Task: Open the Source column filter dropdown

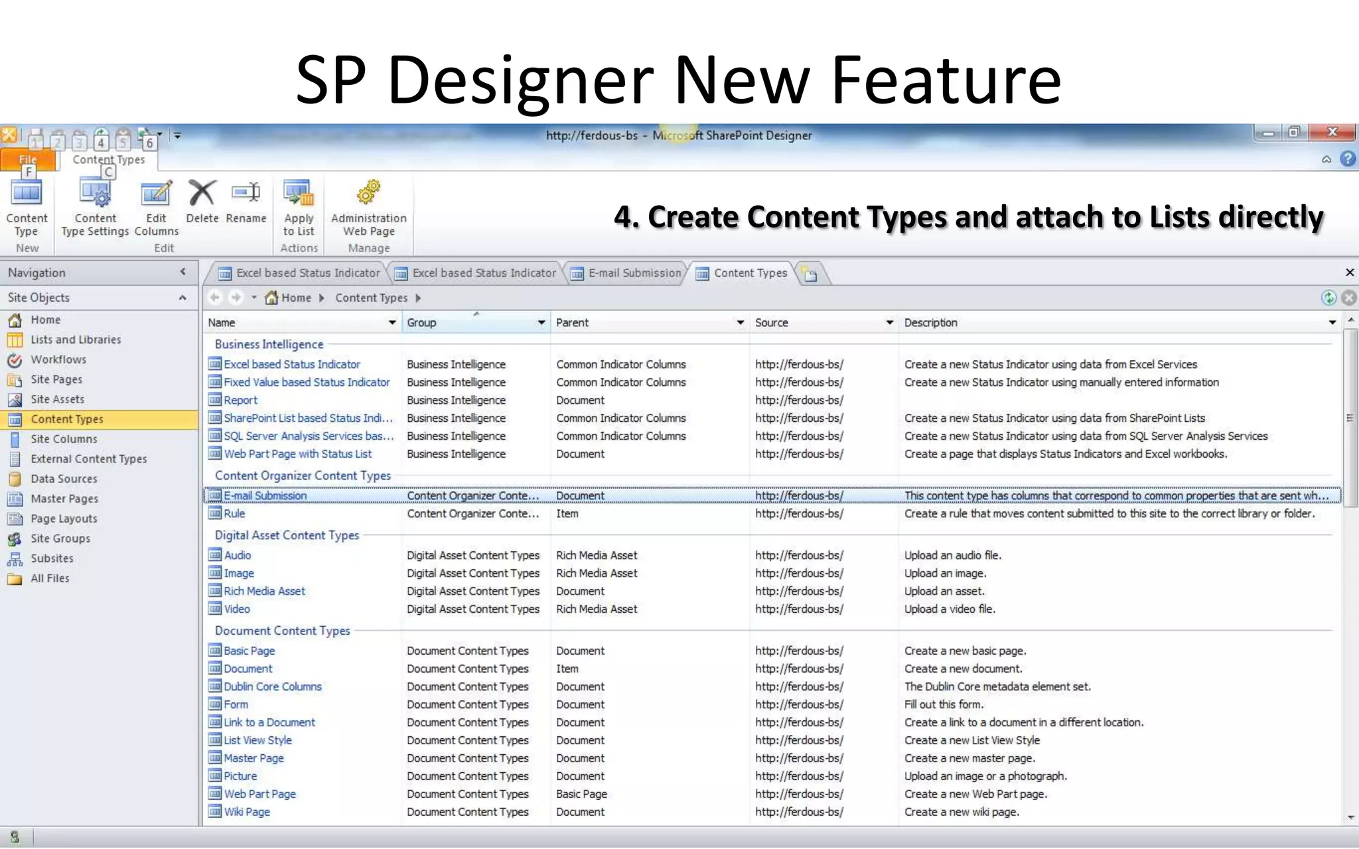Action: (x=890, y=322)
